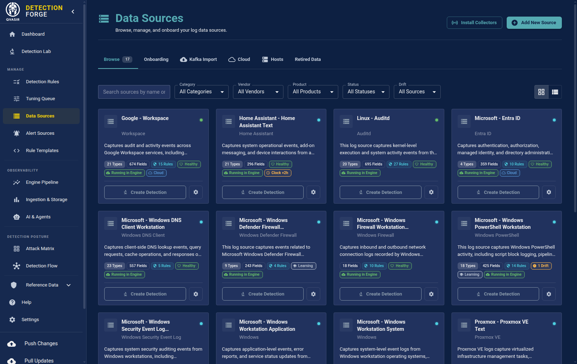Open settings gear on Windows DNS Client card
Viewport: 577px width, 364px height.
pyautogui.click(x=196, y=294)
